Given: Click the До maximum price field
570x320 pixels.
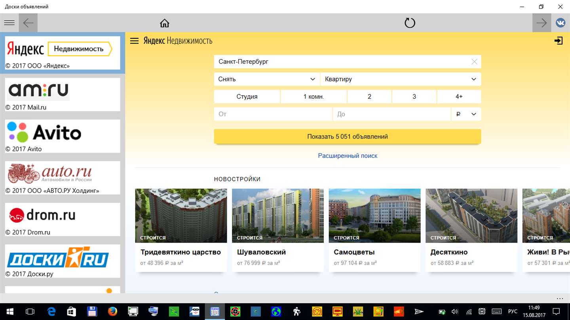Looking at the screenshot, I should pyautogui.click(x=392, y=114).
